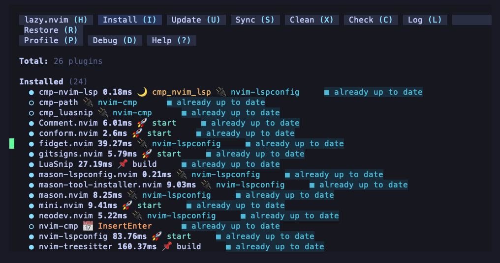This screenshot has width=500, height=263.
Task: Open the Profile (P) view
Action: [51, 40]
